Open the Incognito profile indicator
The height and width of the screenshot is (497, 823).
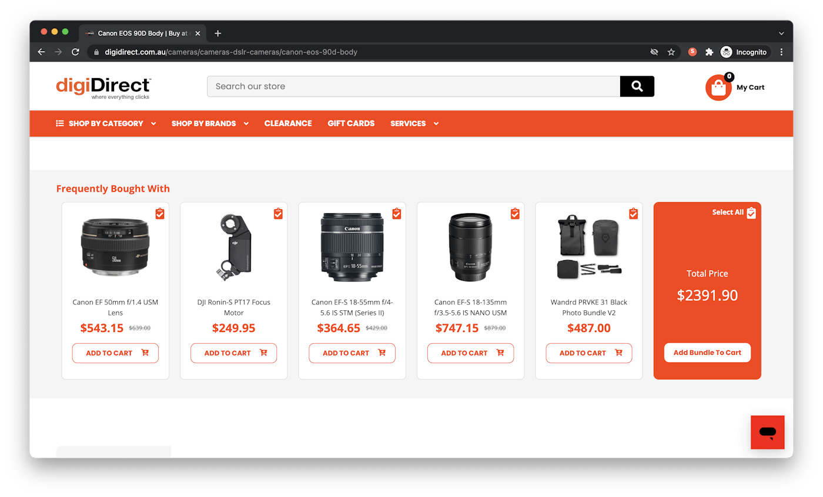click(x=744, y=52)
